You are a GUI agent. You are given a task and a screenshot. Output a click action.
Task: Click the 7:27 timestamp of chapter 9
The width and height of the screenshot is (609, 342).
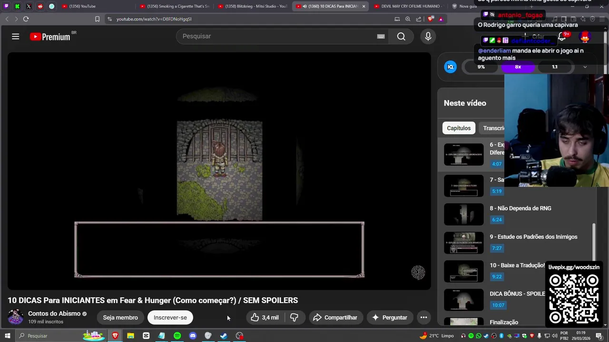click(497, 248)
